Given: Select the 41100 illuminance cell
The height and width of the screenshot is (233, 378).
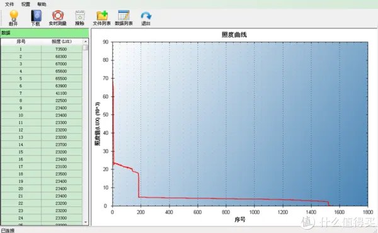Looking at the screenshot, I should pos(61,93).
